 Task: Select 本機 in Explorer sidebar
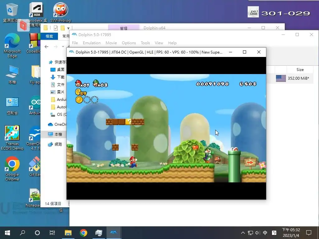point(55,134)
